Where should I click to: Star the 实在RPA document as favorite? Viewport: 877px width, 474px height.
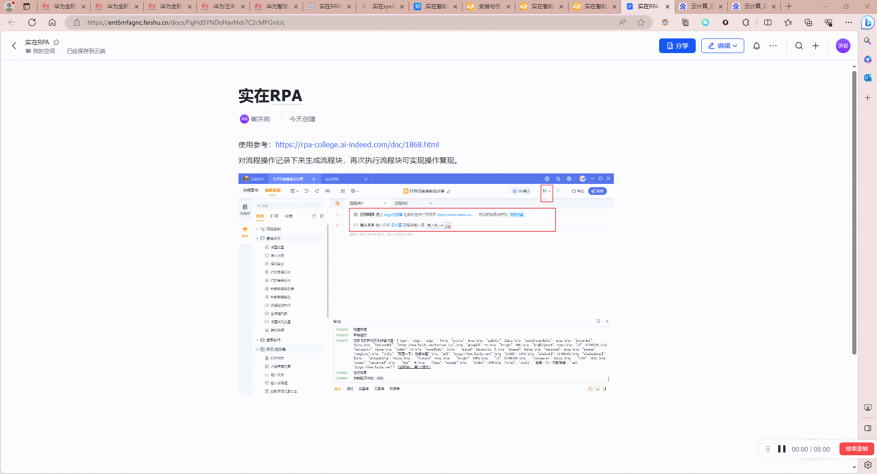tap(56, 42)
